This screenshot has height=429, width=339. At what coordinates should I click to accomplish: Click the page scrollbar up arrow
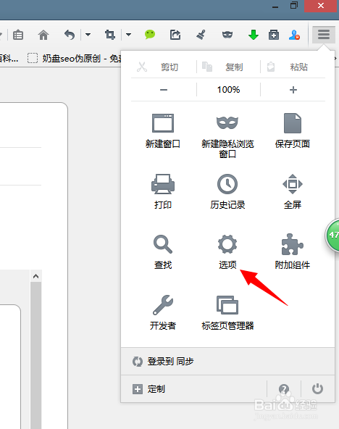click(x=35, y=276)
